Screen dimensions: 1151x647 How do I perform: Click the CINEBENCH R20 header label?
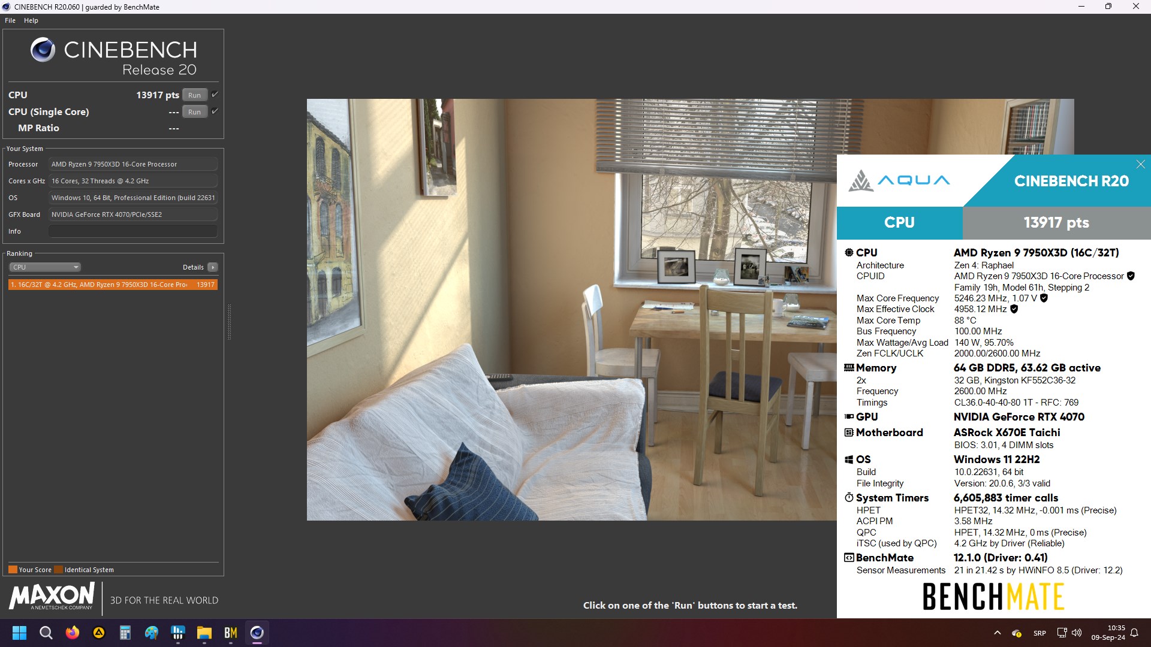tap(1071, 181)
